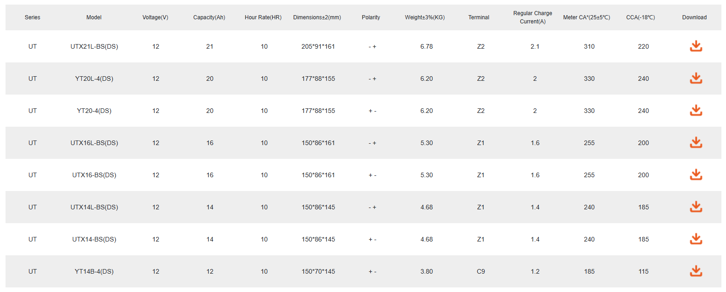Download the YT14B-4(DS) datasheet
Image resolution: width=726 pixels, height=292 pixels.
click(x=696, y=271)
